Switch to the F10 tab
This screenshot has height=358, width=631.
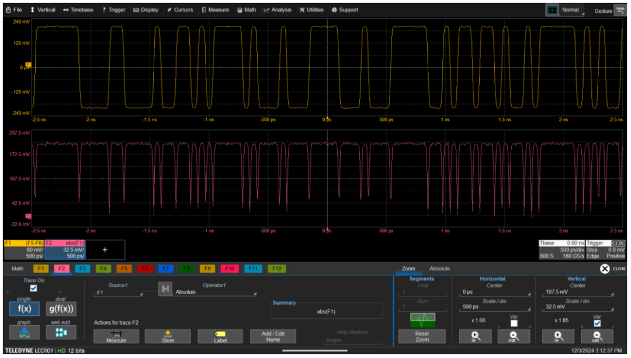click(230, 268)
